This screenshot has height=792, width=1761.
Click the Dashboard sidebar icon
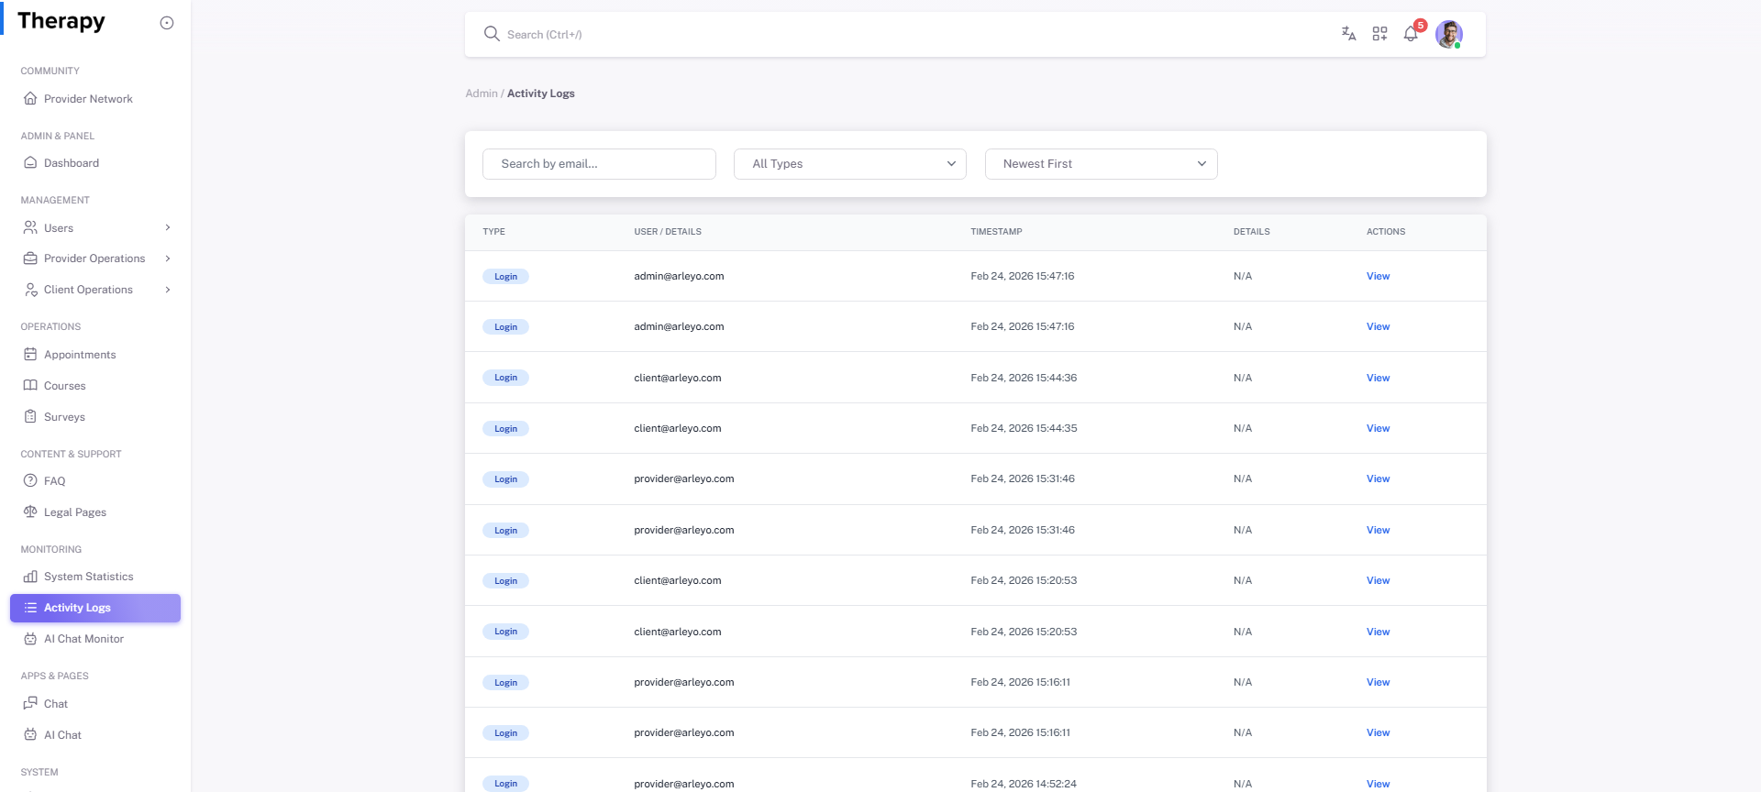[30, 162]
